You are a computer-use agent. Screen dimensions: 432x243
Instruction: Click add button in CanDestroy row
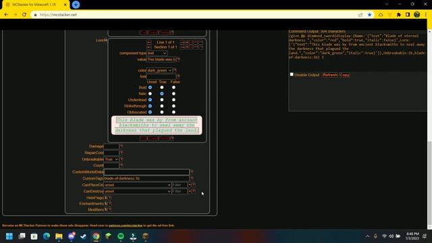click(190, 191)
